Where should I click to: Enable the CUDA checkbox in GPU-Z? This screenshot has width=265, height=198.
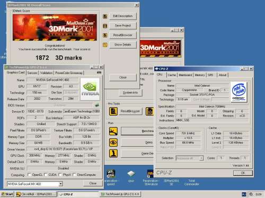46,175
